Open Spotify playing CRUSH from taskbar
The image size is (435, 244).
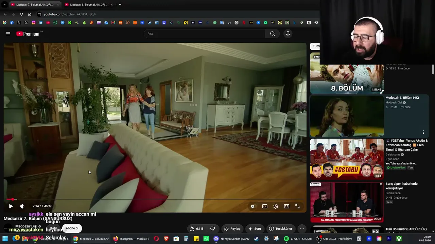[298, 239]
